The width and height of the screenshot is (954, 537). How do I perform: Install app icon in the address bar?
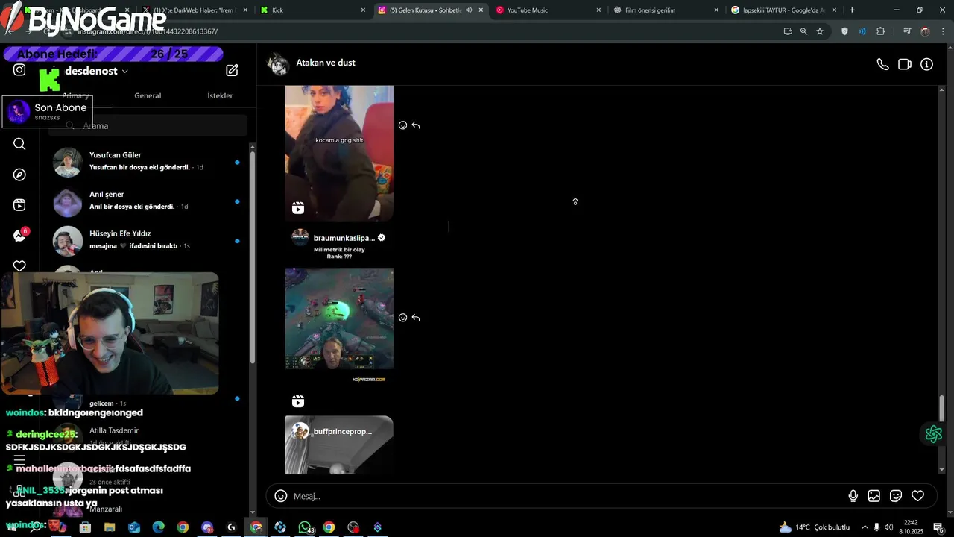pos(788,31)
